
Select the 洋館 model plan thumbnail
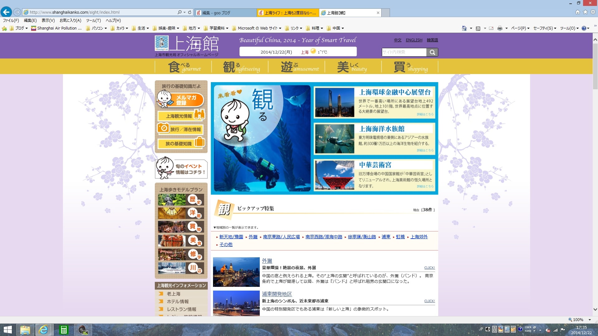point(181,213)
